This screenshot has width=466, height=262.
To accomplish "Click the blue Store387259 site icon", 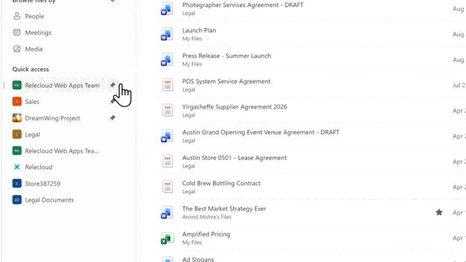I will tap(17, 184).
